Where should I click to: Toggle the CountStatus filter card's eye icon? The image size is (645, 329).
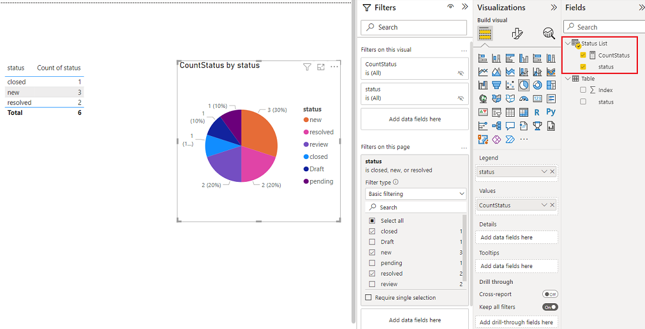tap(461, 73)
